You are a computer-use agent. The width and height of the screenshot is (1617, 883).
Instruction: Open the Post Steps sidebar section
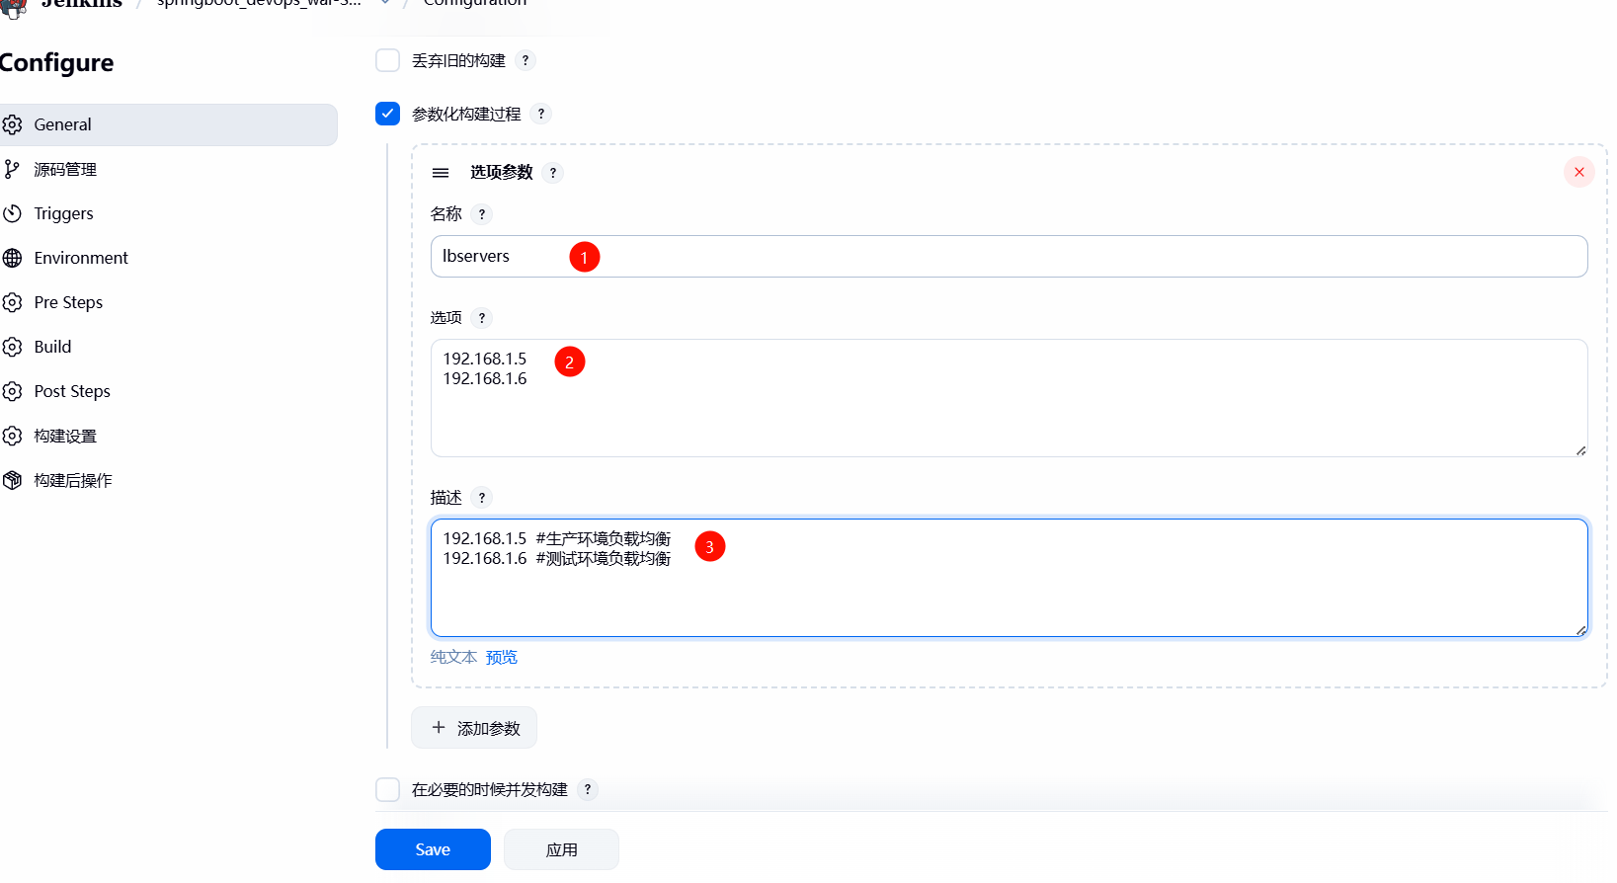[x=72, y=391]
